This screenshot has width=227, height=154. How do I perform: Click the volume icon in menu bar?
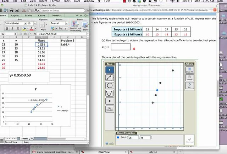coord(178,1)
